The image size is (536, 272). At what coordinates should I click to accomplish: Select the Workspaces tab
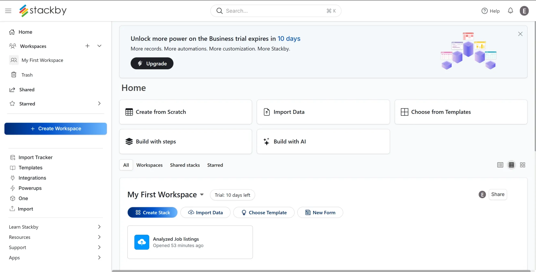click(150, 165)
